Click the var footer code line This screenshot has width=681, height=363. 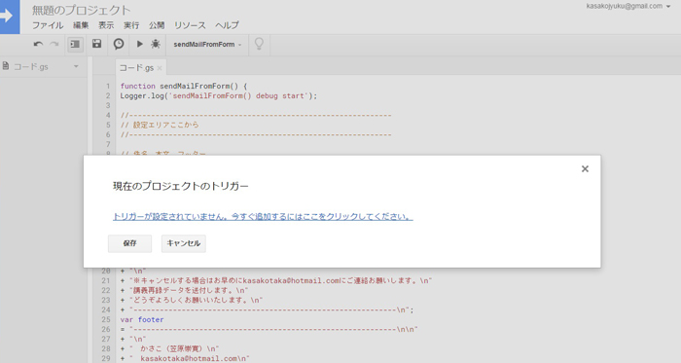[142, 319]
